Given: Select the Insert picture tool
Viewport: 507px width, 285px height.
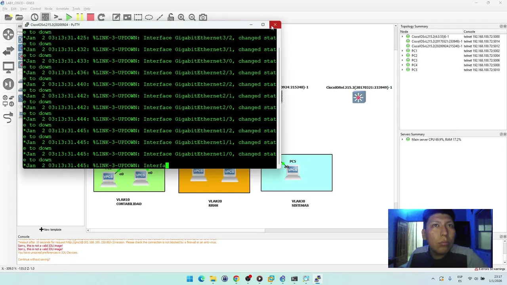Looking at the screenshot, I should pos(127,17).
